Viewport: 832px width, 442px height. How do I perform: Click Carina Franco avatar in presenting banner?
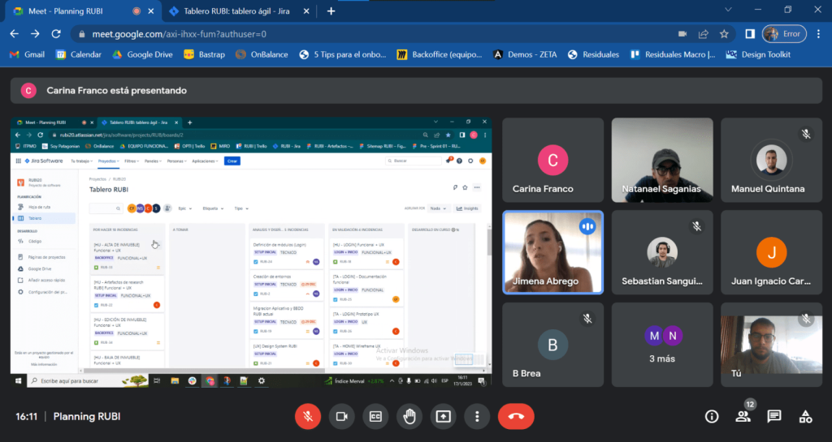(28, 91)
